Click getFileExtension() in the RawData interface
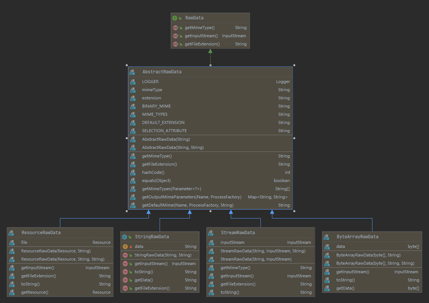Image resolution: width=429 pixels, height=303 pixels. coord(202,44)
